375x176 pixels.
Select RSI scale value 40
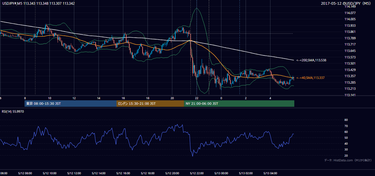tap(346, 143)
